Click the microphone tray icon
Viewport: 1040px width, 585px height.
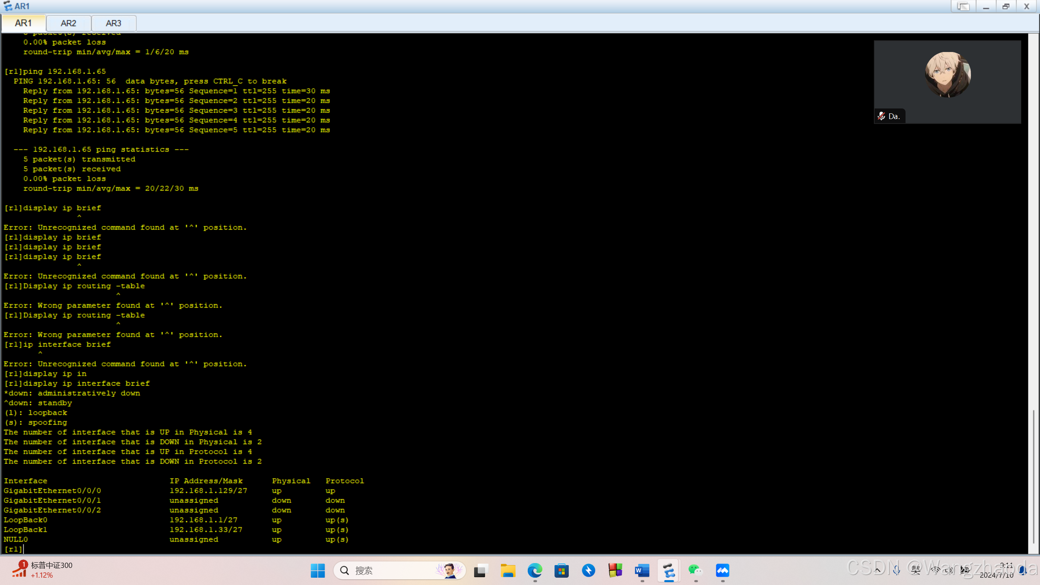click(896, 570)
